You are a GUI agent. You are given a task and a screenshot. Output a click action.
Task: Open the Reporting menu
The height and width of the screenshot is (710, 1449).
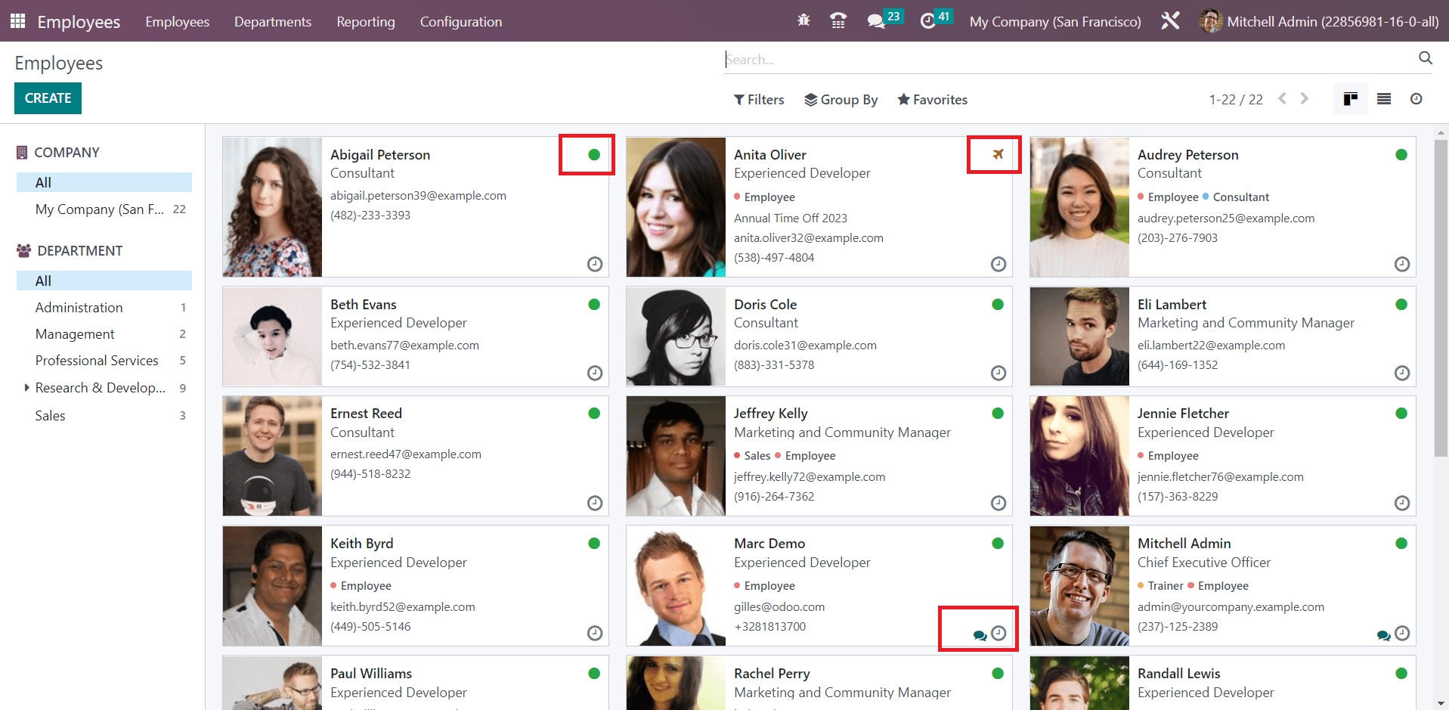point(365,22)
